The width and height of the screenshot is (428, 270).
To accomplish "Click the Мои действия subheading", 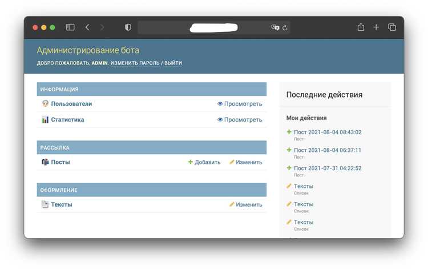I will (306, 118).
